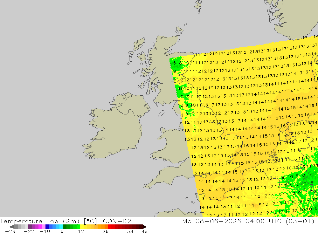Click the '-28' legend value
Image resolution: width=318 pixels, height=233 pixels.
coord(10,231)
